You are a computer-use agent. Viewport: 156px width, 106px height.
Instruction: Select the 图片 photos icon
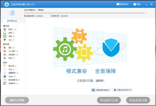(5, 48)
